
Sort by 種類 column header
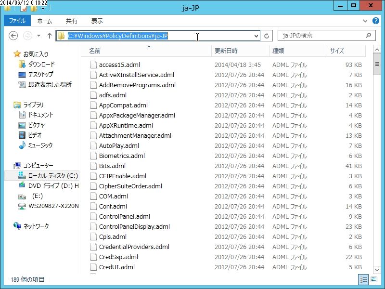pos(298,51)
